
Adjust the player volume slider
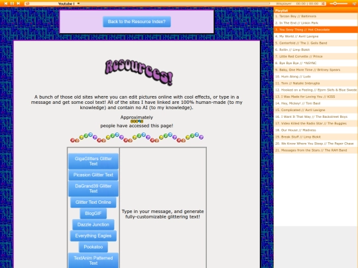point(338,4)
